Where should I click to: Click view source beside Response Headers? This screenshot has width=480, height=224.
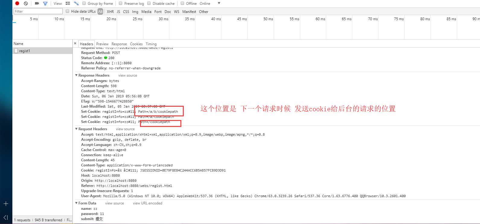[128, 75]
